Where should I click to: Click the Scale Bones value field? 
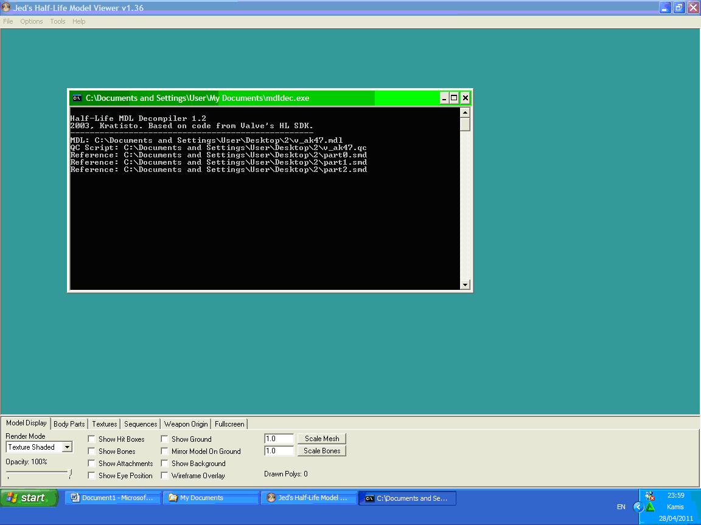click(x=279, y=451)
